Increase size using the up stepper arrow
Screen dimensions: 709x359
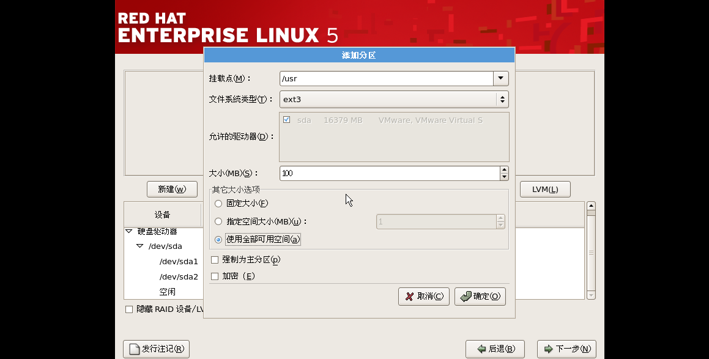tap(504, 170)
